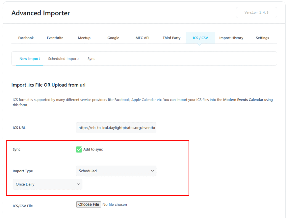Switch to the Google importer tab

pos(113,38)
